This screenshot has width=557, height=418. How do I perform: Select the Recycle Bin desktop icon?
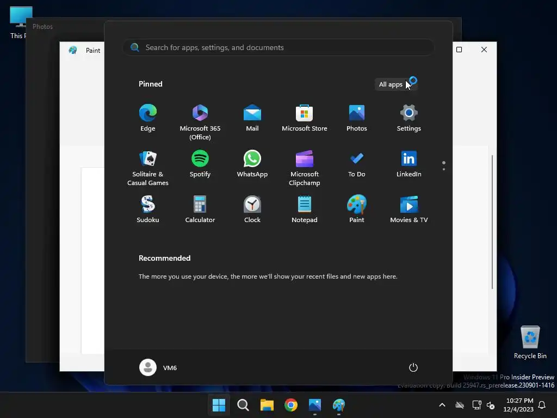[x=530, y=342]
